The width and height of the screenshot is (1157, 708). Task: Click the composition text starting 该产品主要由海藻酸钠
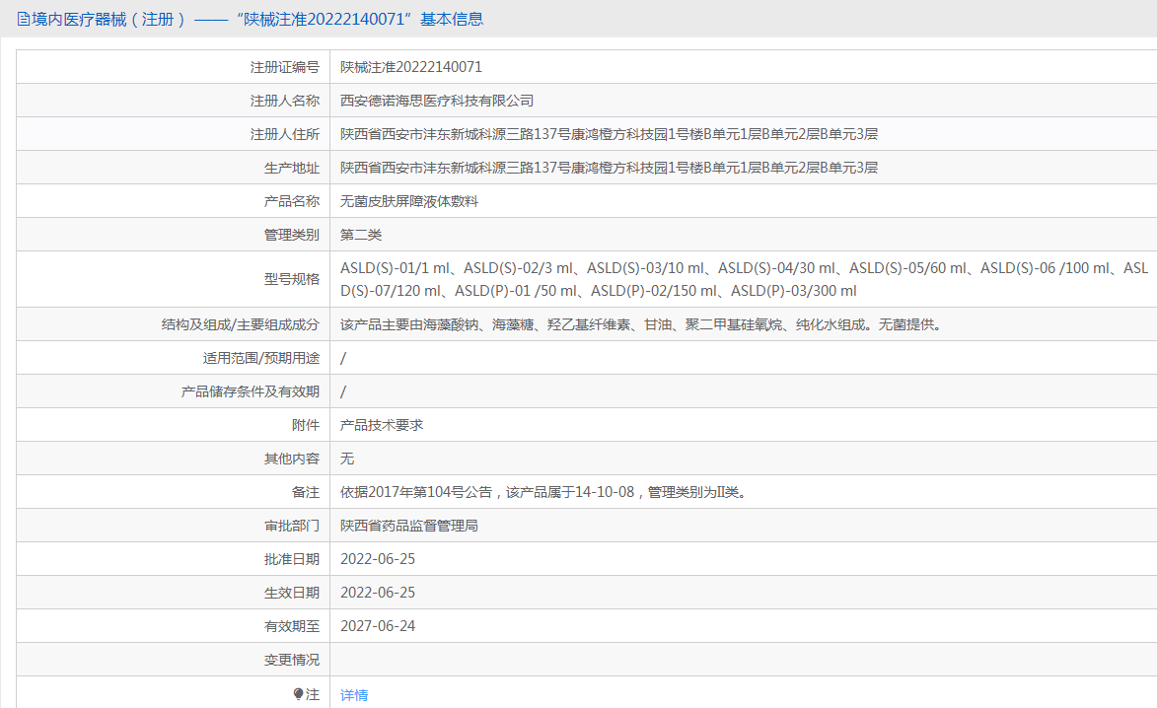(x=640, y=324)
